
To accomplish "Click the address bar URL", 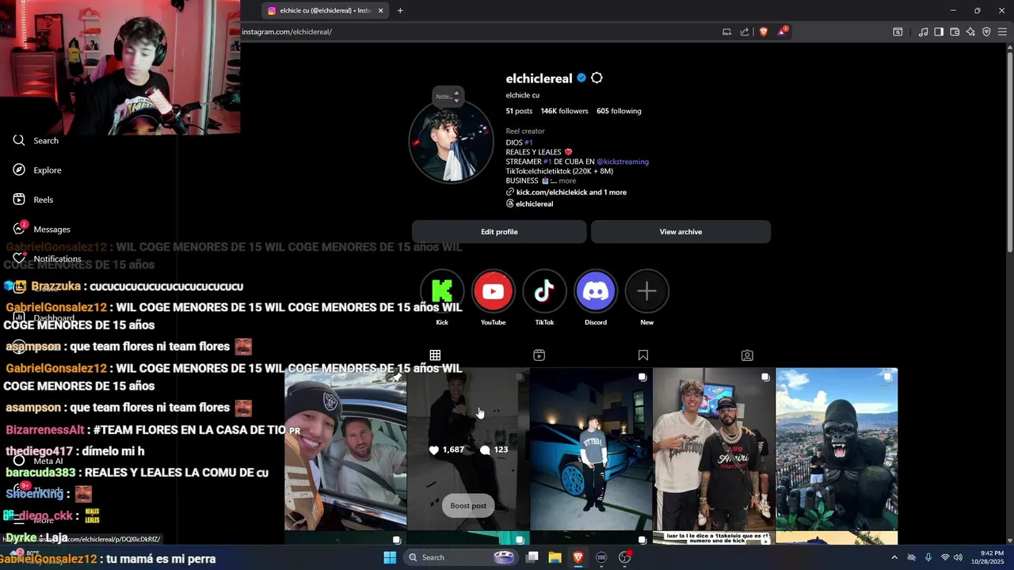I will 287,32.
